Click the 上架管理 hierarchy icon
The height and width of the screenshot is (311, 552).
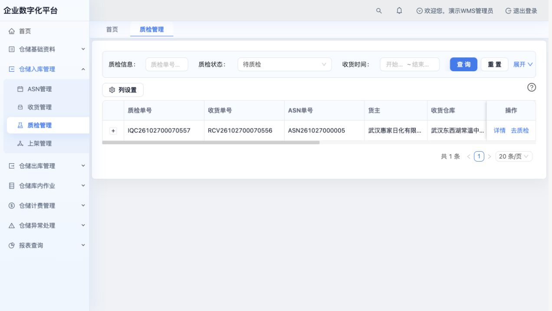point(20,143)
